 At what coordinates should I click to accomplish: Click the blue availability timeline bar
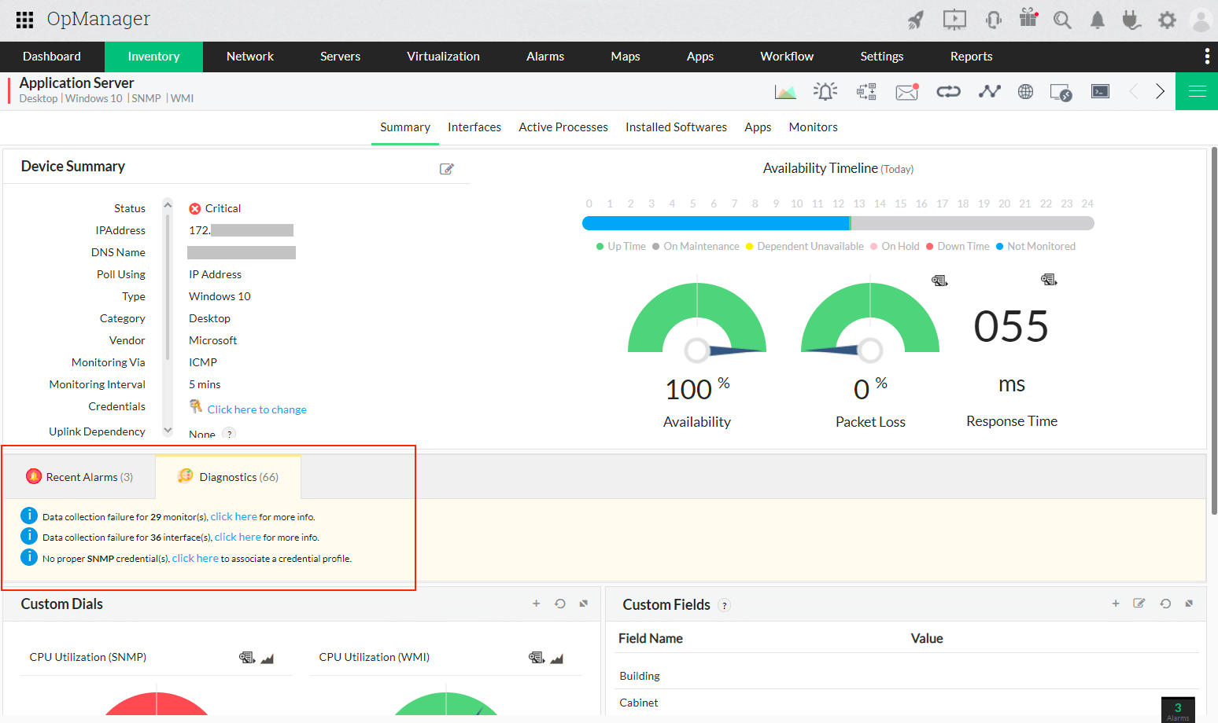715,224
